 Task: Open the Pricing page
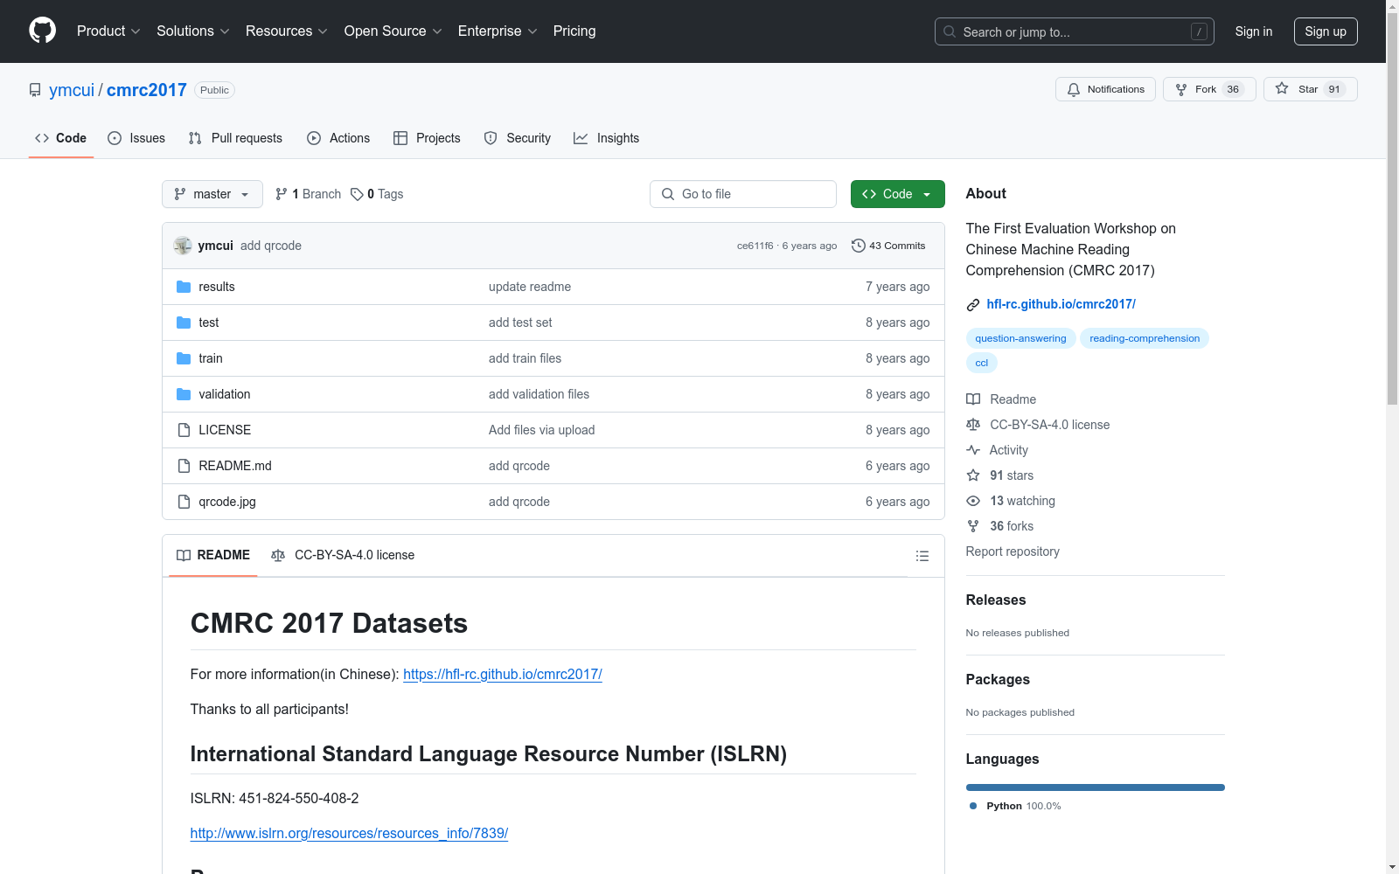574,31
